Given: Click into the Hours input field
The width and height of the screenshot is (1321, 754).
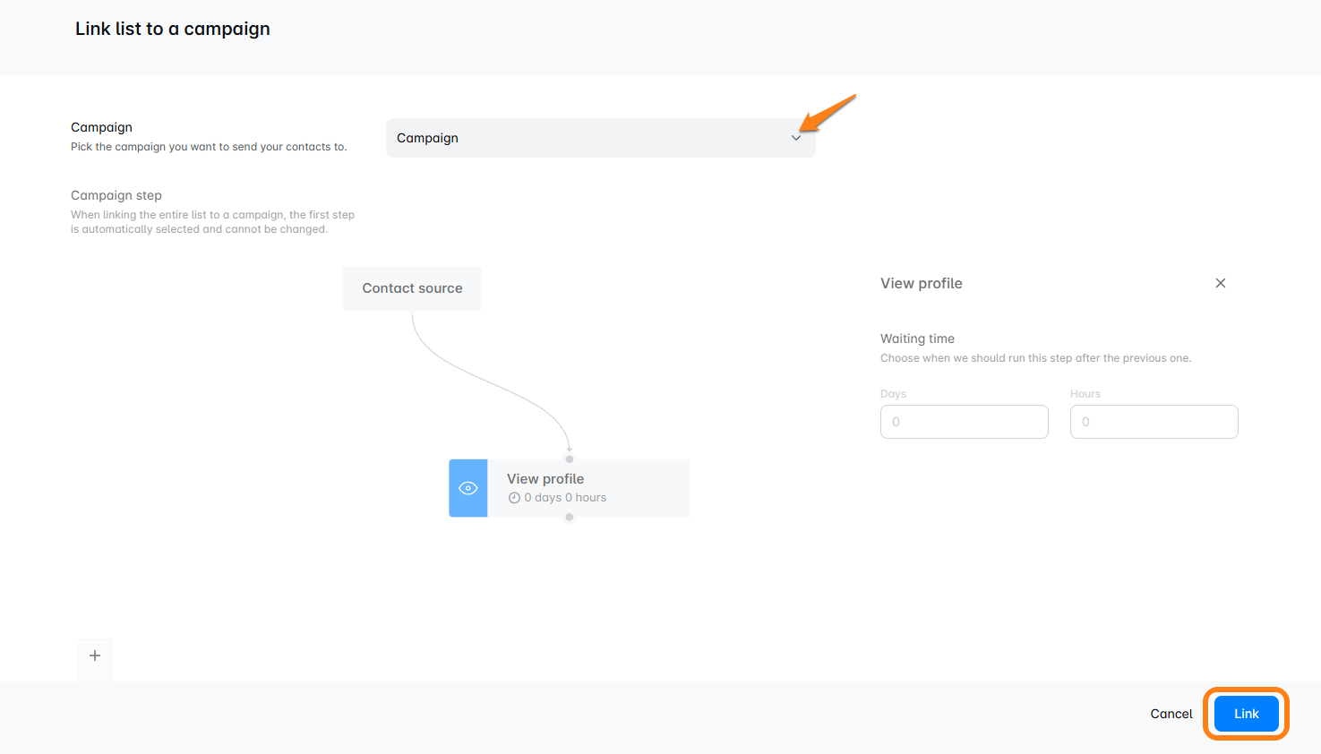Looking at the screenshot, I should (1154, 422).
